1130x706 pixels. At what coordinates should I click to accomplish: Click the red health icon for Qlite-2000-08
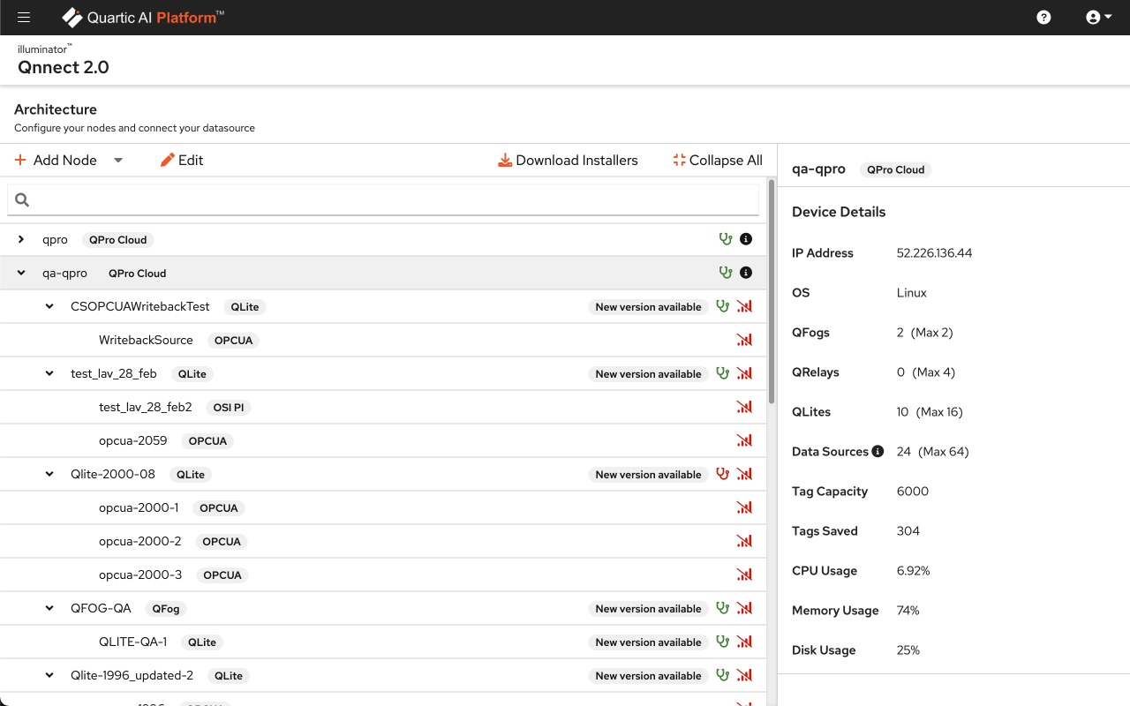(x=723, y=474)
